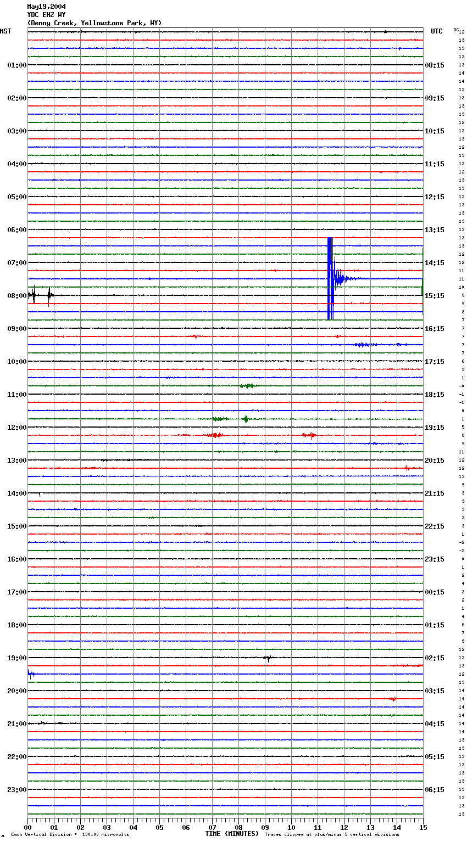Click the MST time zone header
Viewport: 467px width, 842px height.
coord(5,31)
